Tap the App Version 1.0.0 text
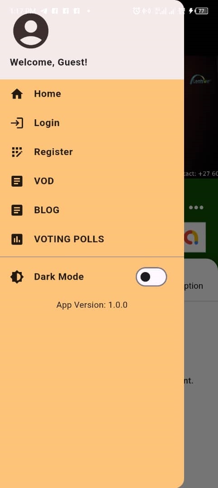218x488 pixels. click(x=92, y=305)
